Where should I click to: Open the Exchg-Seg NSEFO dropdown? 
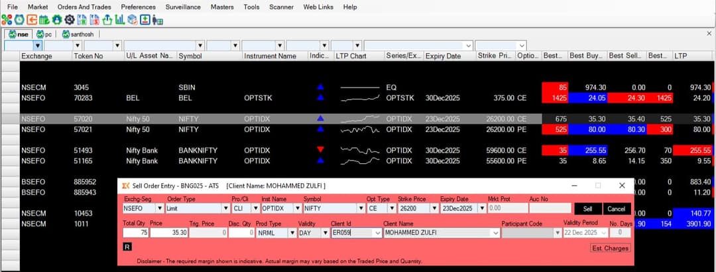[159, 208]
